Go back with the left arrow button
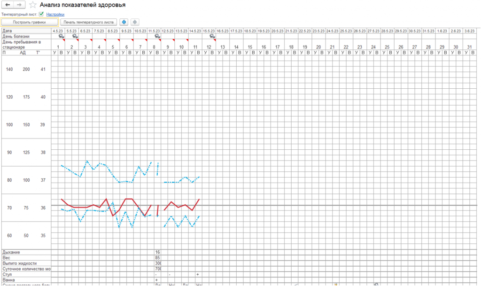The image size is (481, 286). coord(8,5)
